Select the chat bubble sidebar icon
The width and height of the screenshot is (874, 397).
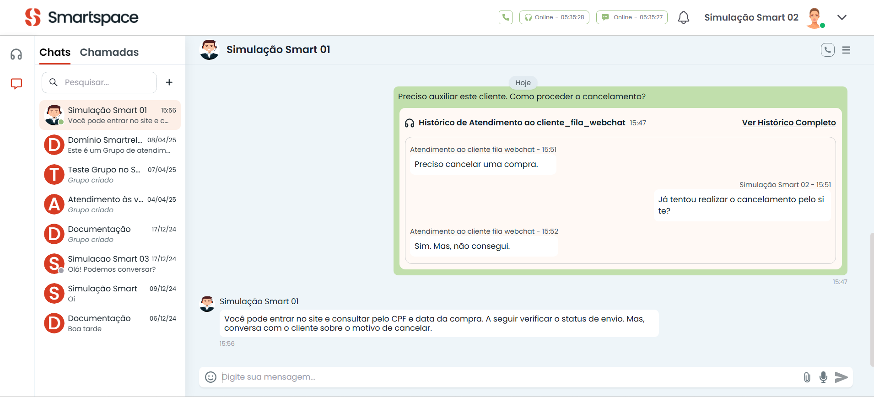16,84
